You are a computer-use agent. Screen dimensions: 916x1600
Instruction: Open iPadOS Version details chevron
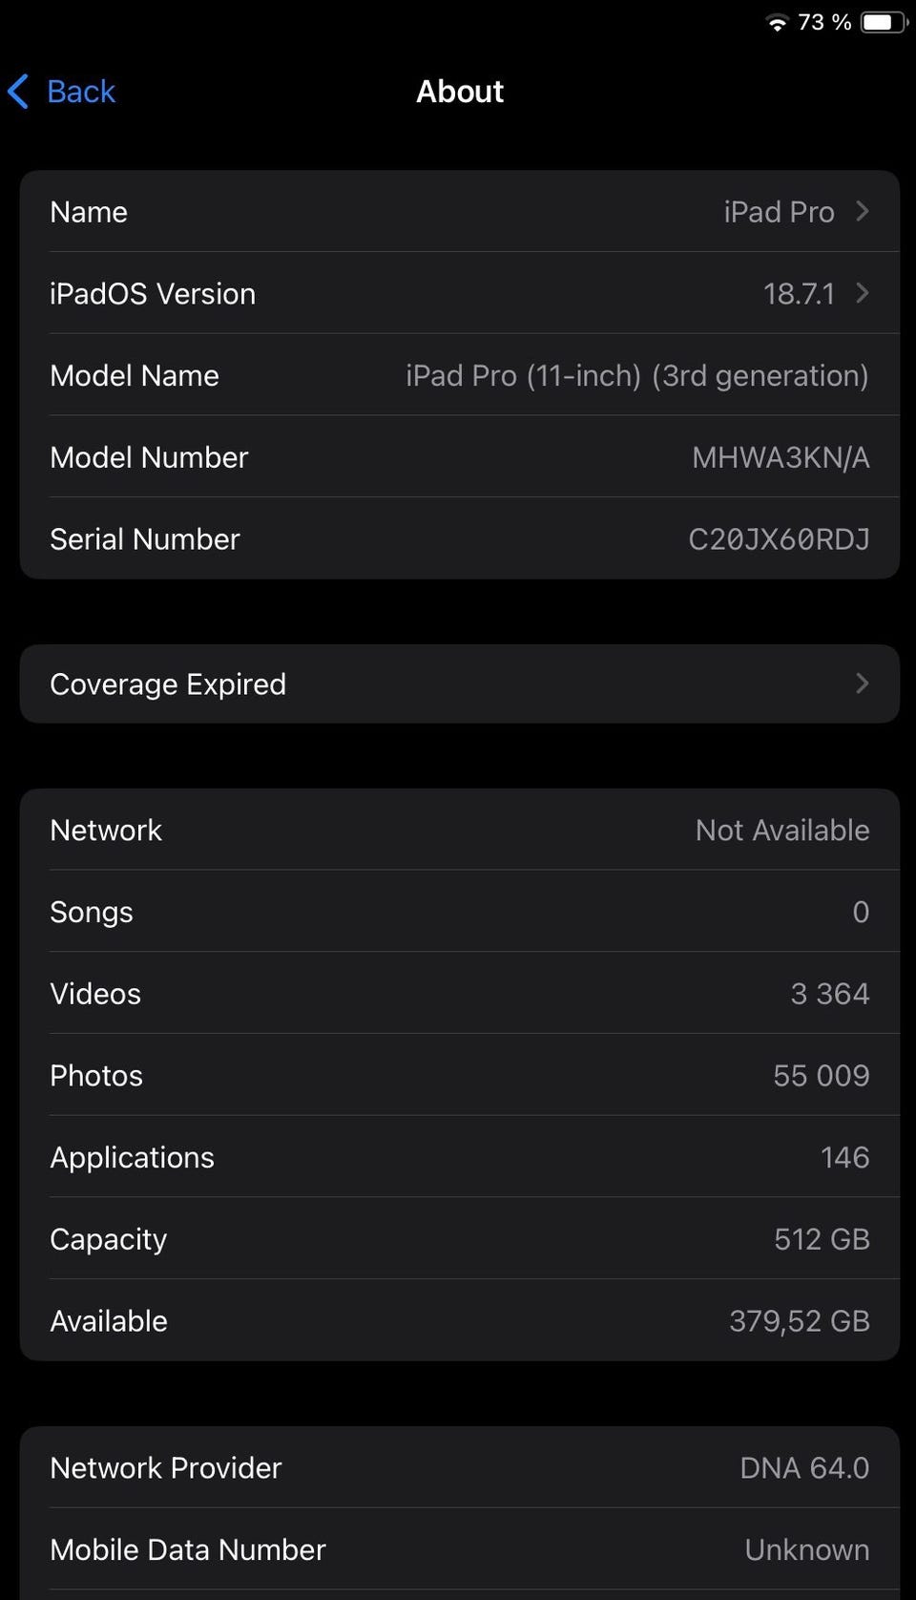tap(863, 293)
